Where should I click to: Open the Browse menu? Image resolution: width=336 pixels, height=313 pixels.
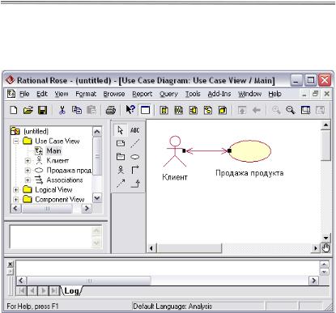point(114,94)
